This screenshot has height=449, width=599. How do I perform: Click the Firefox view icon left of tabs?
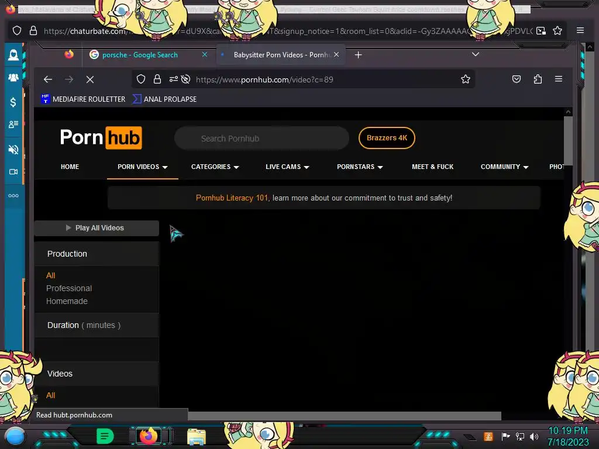[69, 54]
